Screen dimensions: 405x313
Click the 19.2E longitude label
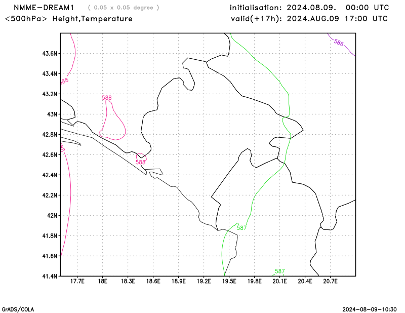pyautogui.click(x=204, y=281)
